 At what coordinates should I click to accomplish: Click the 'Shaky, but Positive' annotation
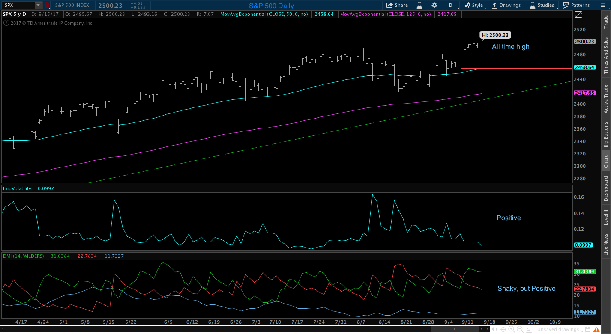coord(526,289)
